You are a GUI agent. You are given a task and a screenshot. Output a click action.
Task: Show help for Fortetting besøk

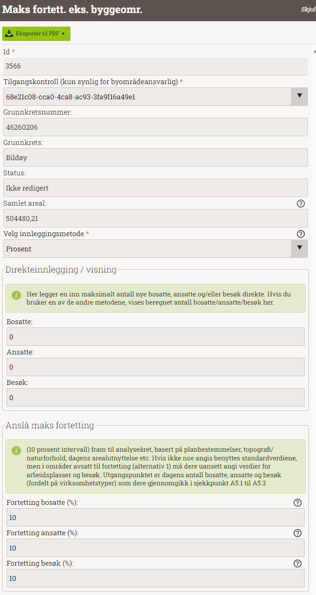[x=298, y=564]
